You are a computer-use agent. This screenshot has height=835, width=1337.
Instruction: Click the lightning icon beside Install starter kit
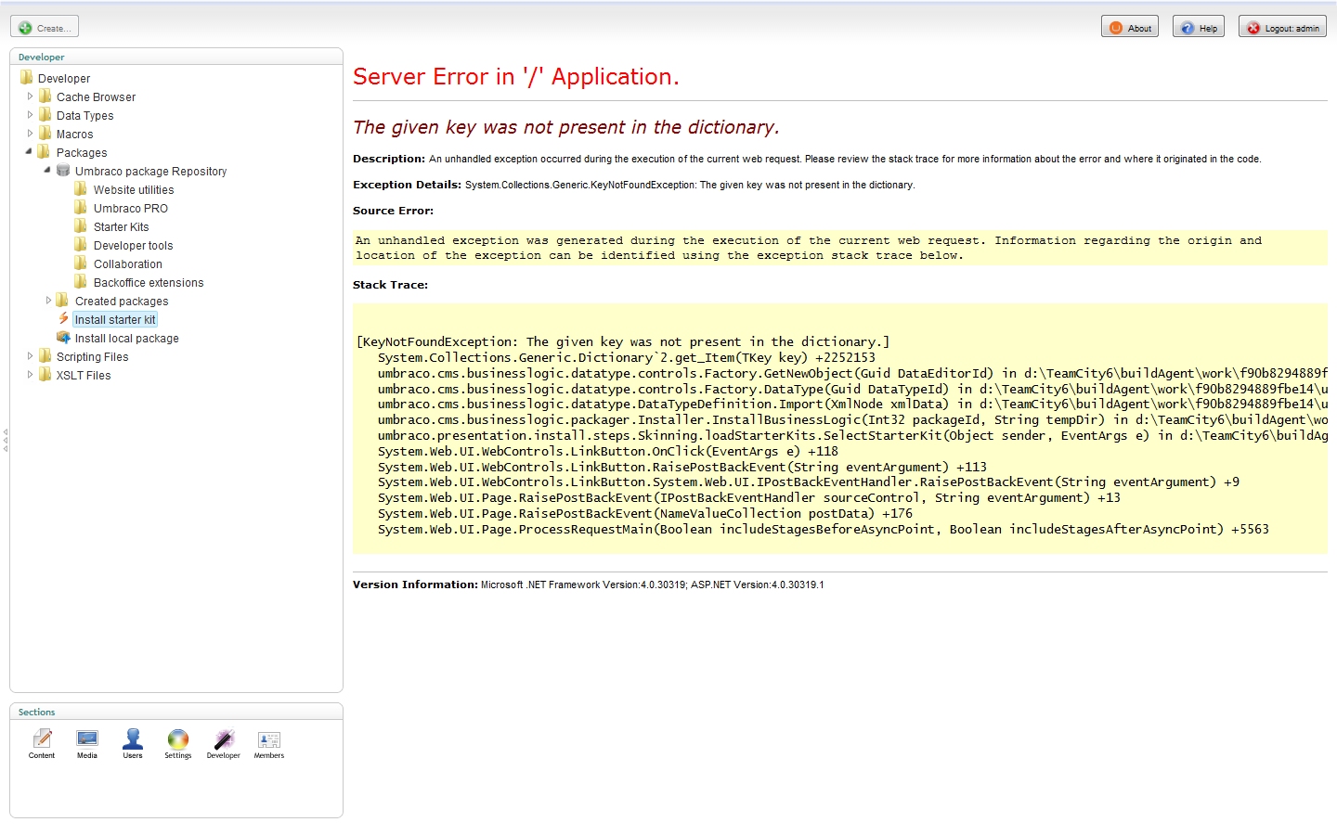63,319
